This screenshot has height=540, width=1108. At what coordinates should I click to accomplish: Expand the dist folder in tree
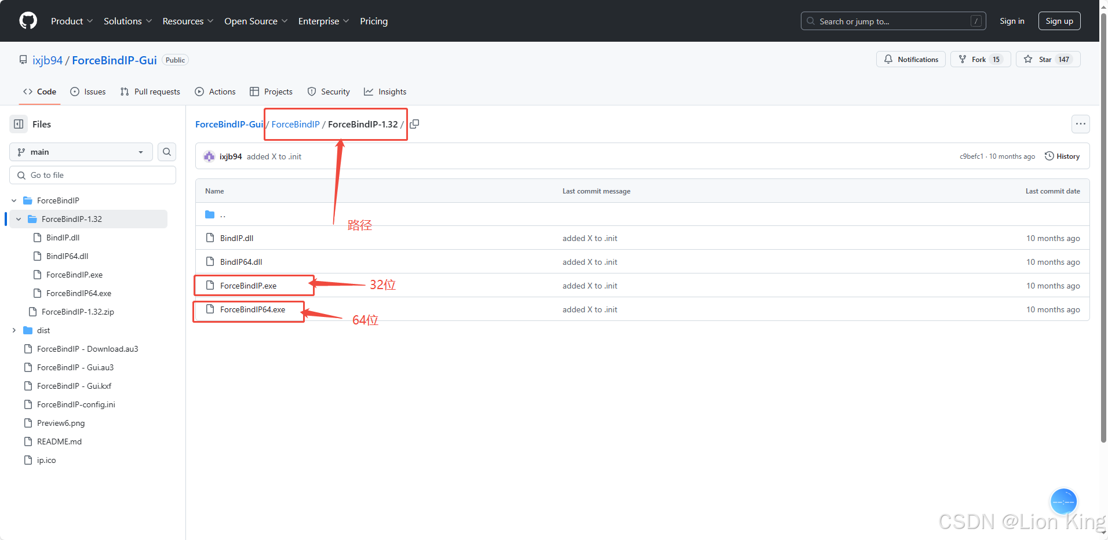click(14, 330)
